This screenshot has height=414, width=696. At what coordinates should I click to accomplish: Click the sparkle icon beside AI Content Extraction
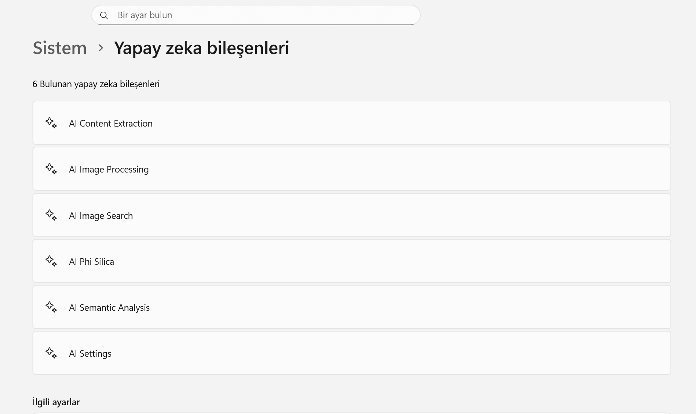(51, 123)
